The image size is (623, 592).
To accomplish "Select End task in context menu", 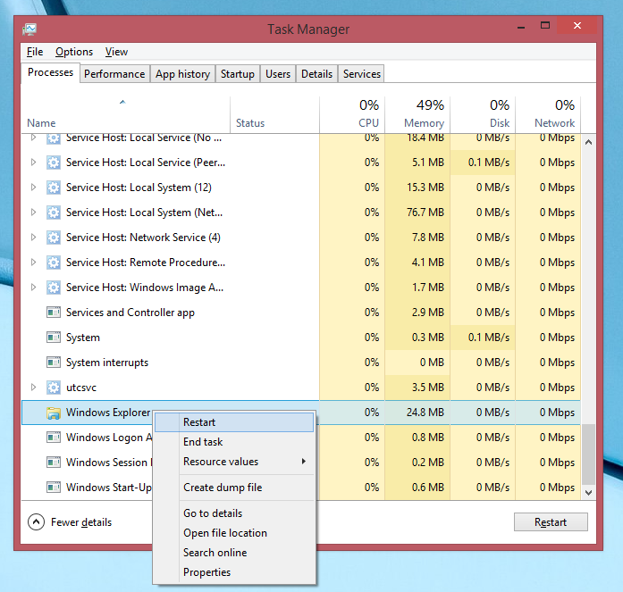I will pyautogui.click(x=234, y=442).
